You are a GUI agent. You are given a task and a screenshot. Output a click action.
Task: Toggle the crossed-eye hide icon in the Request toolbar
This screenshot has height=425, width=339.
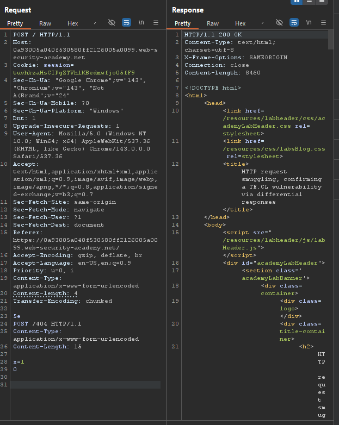(x=112, y=22)
